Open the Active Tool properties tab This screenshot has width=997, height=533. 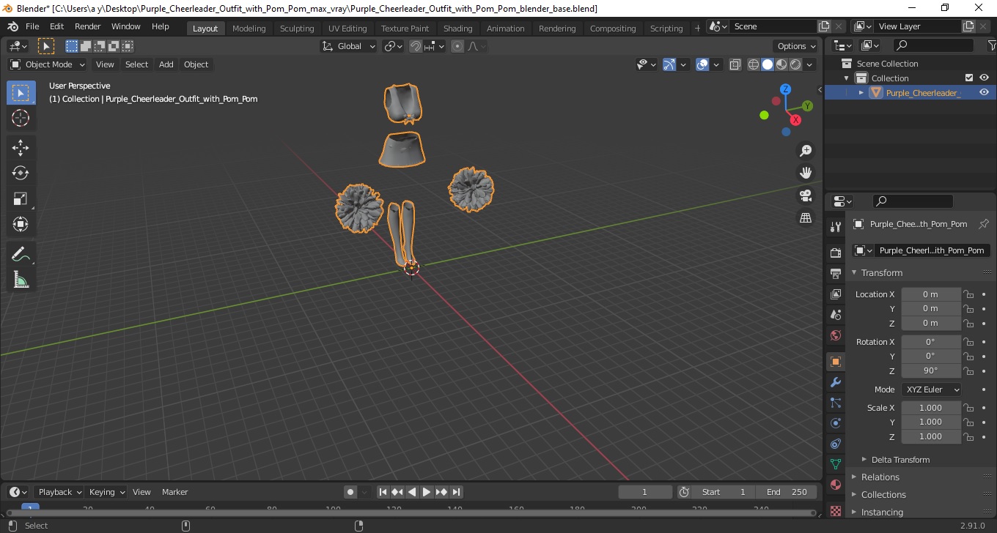click(x=836, y=227)
